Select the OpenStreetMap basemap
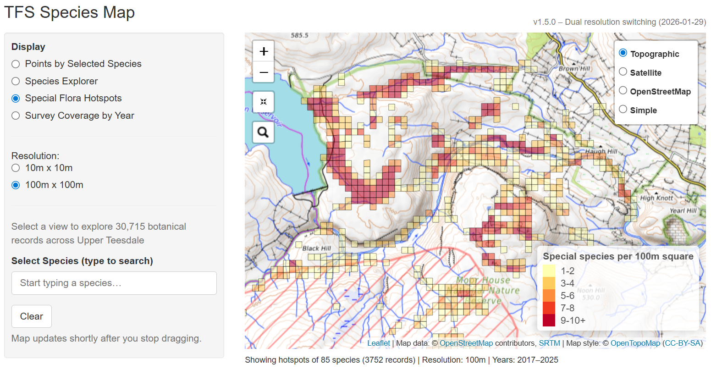 (x=623, y=90)
